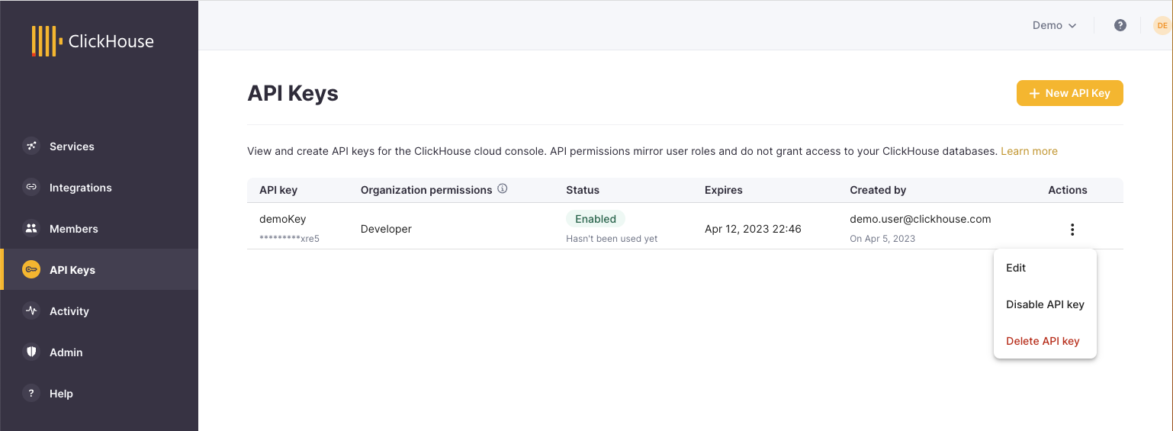Image resolution: width=1173 pixels, height=431 pixels.
Task: Click the Status column header
Action: 583,190
